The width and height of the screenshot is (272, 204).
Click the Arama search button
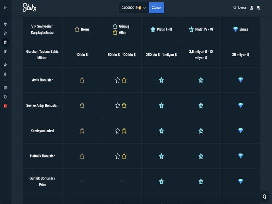(239, 7)
